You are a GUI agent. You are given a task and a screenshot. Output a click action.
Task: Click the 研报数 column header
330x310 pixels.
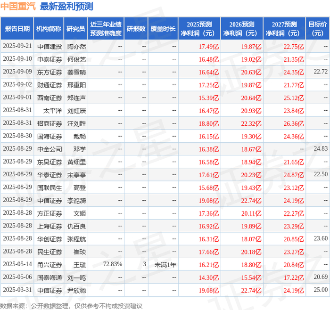coord(136,29)
